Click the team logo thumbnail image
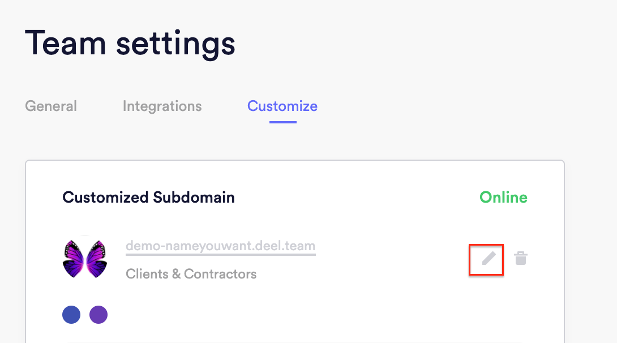The width and height of the screenshot is (617, 343). (85, 259)
